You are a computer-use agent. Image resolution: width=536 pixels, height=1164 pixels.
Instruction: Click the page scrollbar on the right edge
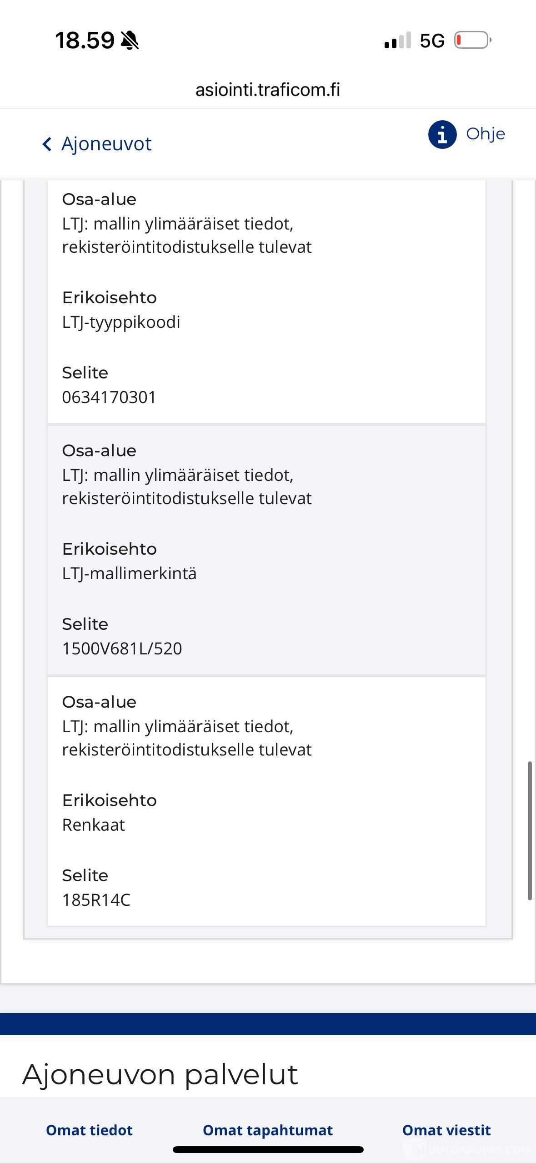click(x=530, y=831)
